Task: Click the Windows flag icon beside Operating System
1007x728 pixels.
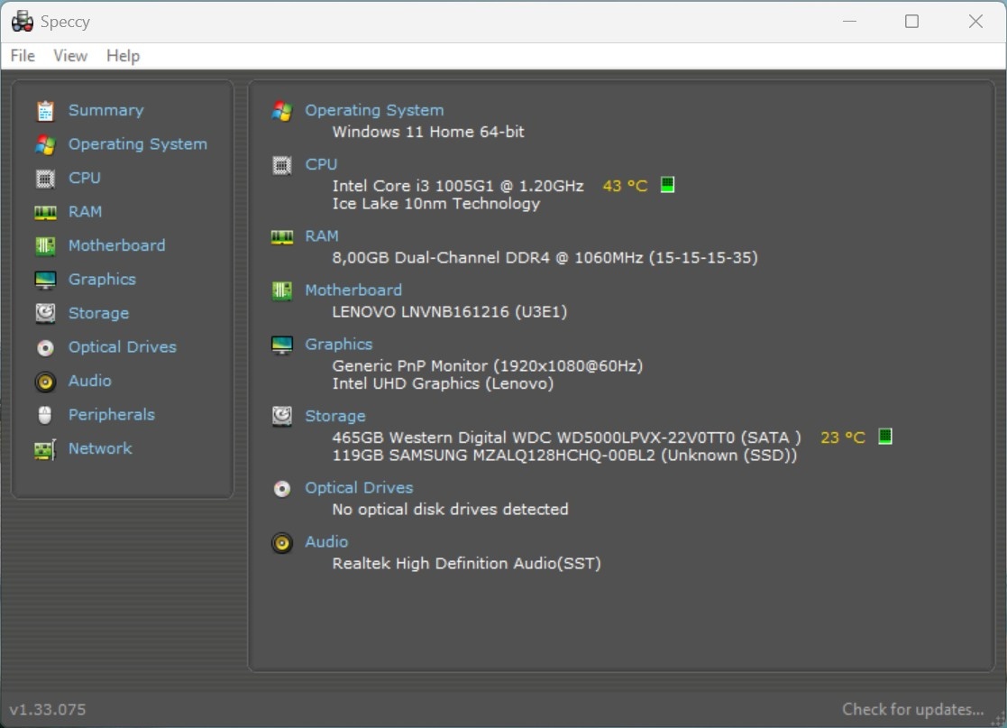Action: [x=280, y=110]
